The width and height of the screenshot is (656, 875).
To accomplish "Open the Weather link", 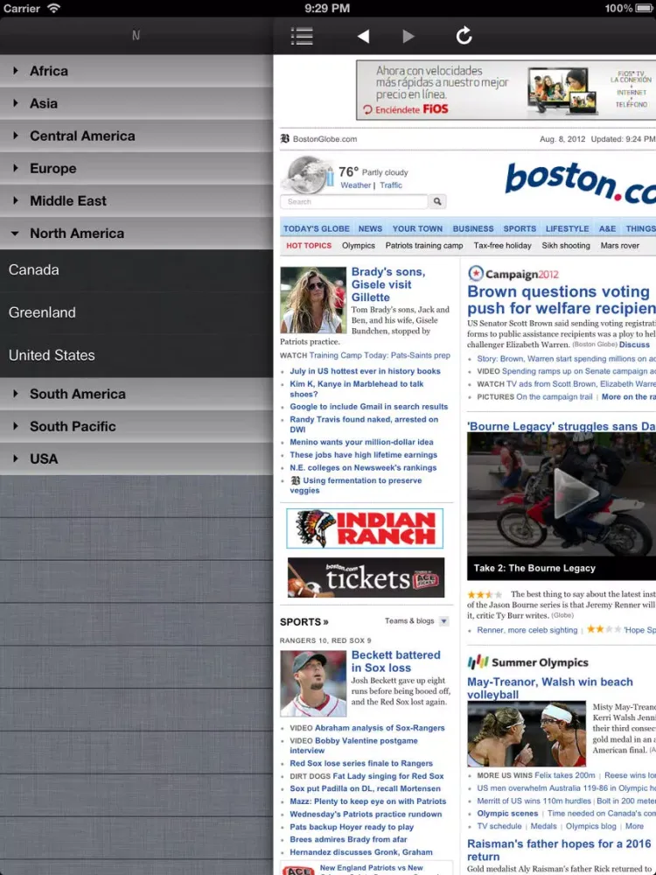I will 355,185.
